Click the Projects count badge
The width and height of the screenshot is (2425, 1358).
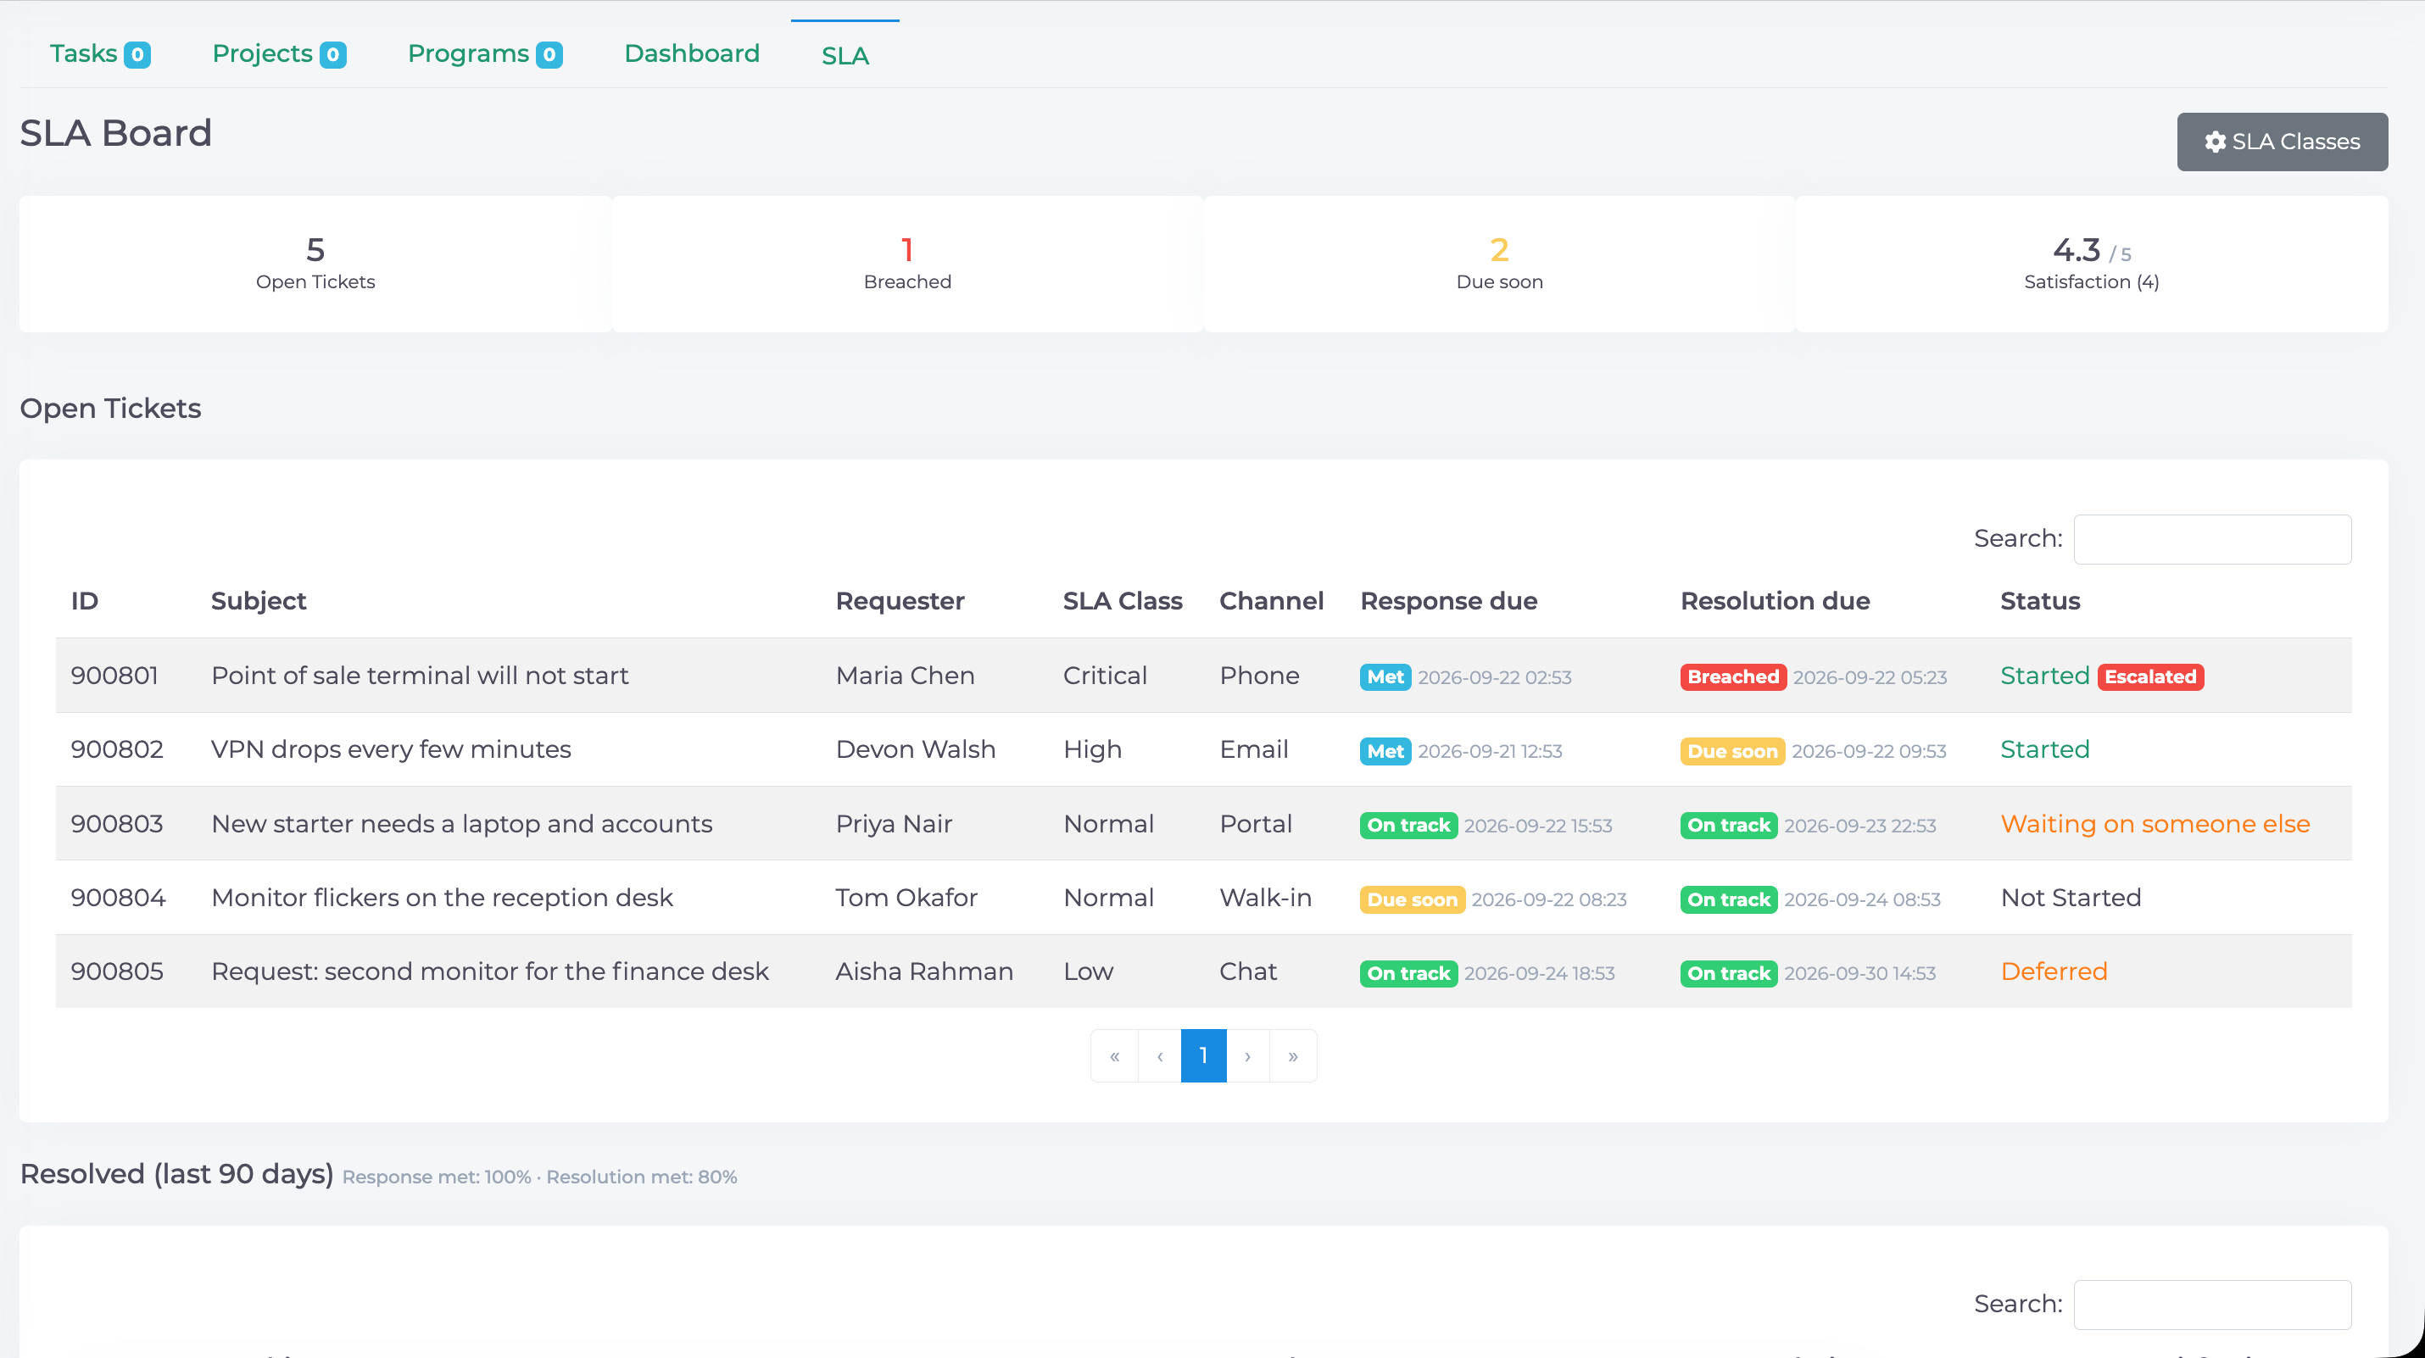[333, 54]
